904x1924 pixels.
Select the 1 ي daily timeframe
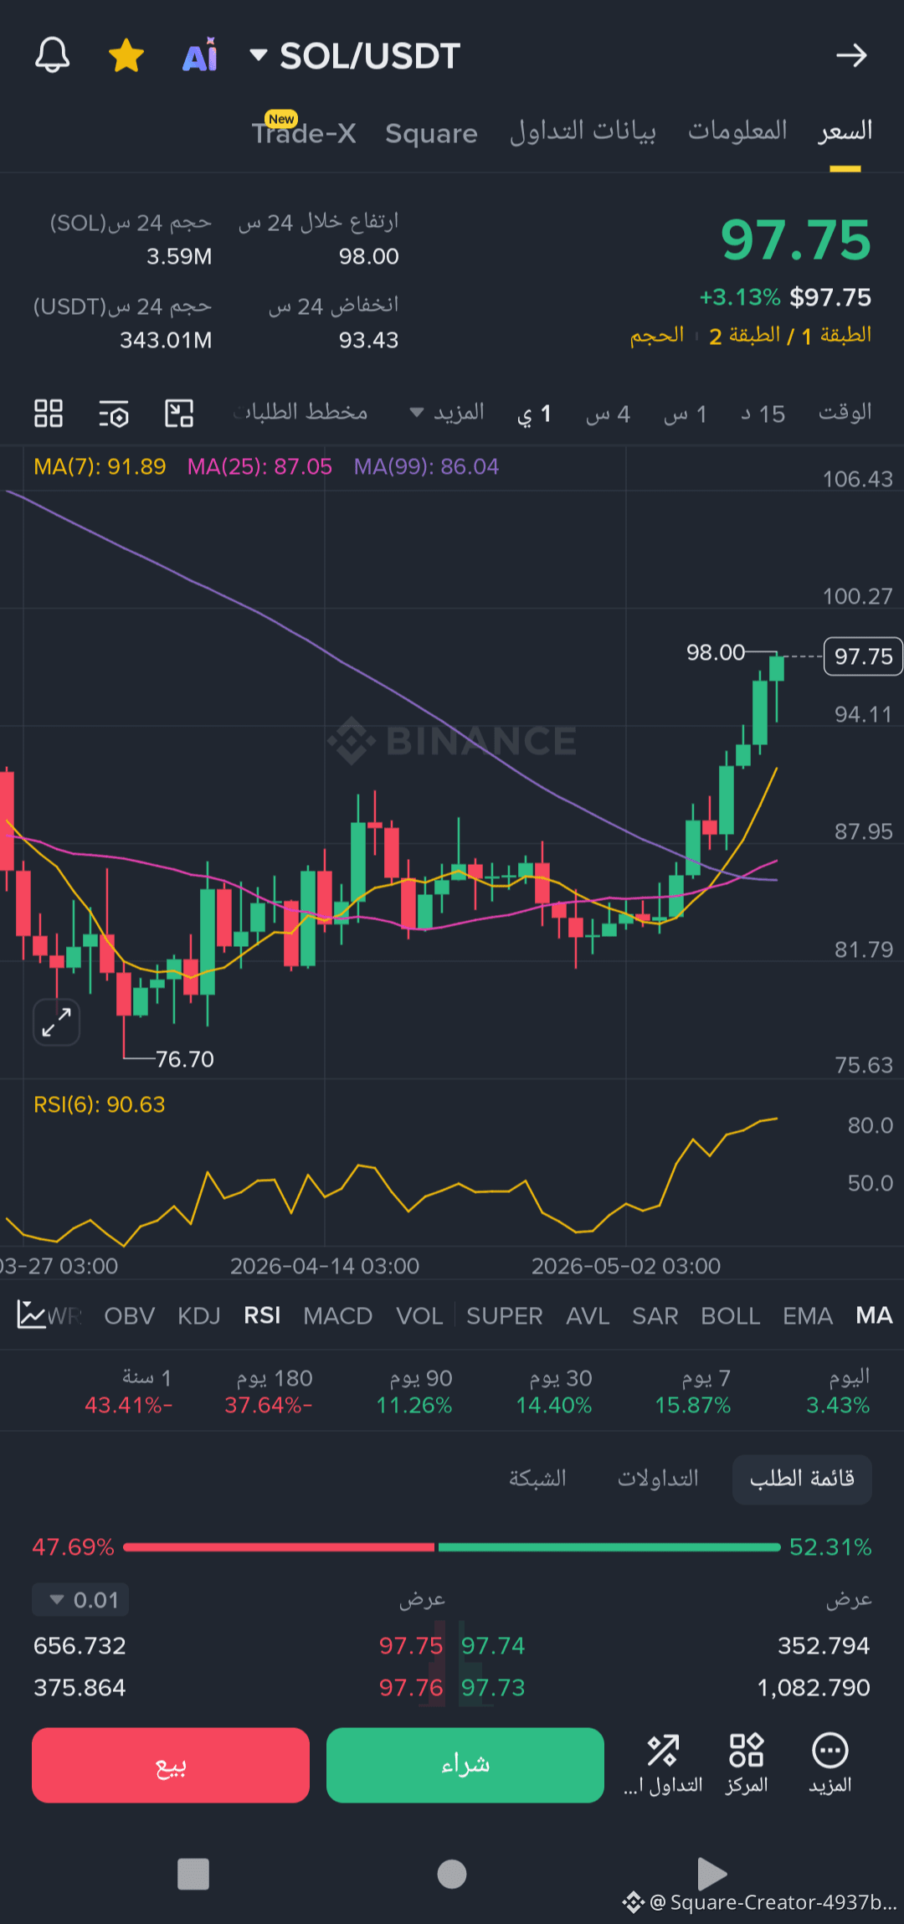tap(534, 414)
